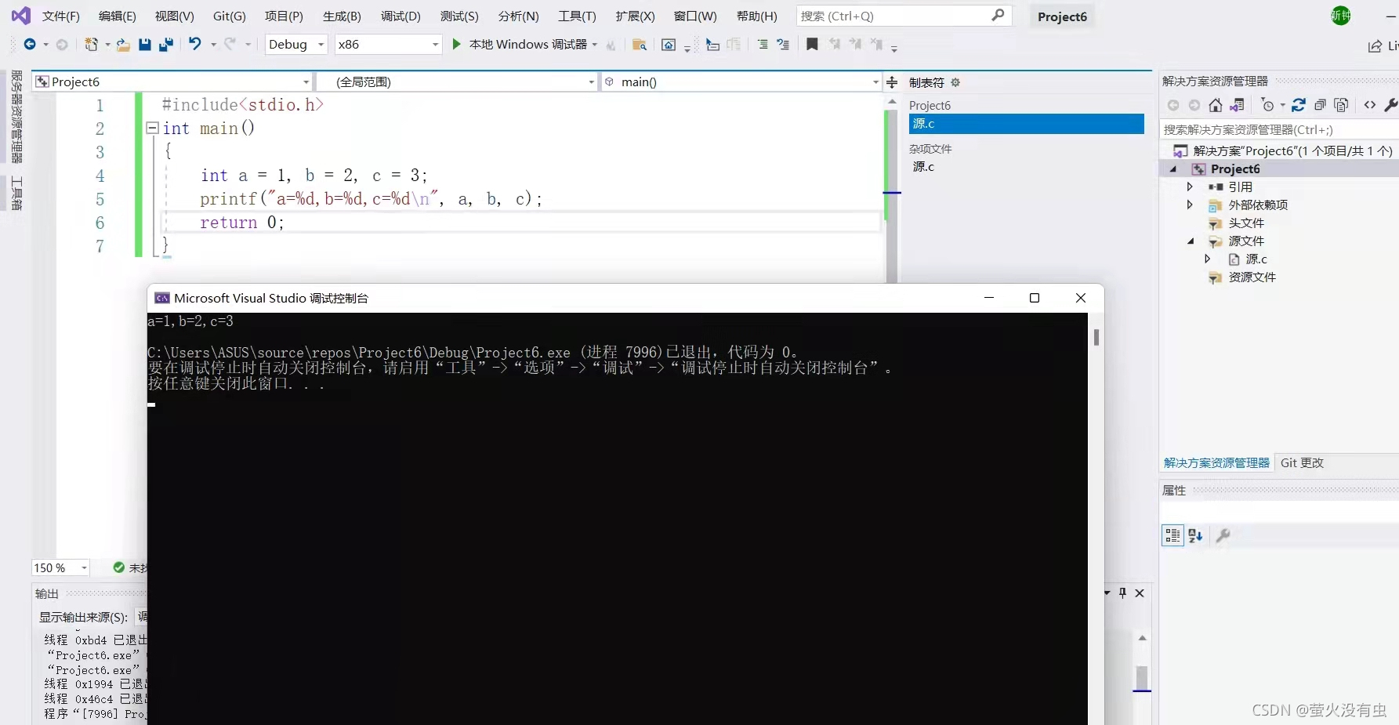Select the highlighted 源.c tab in 制表符 panel
Screen dimensions: 1399x725
(x=1026, y=124)
